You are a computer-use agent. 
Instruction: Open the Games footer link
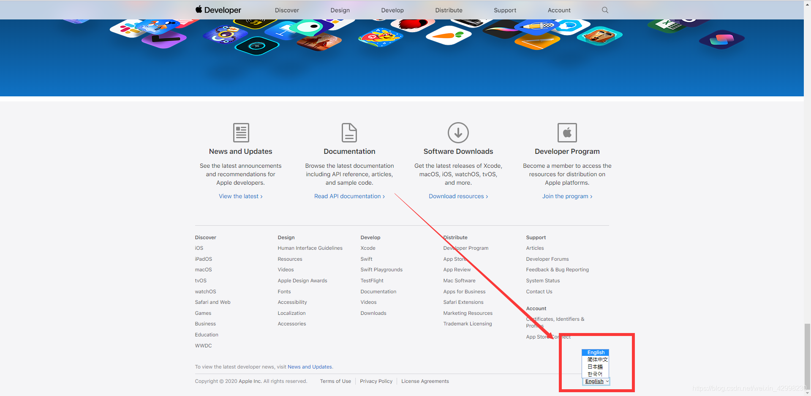coord(203,313)
